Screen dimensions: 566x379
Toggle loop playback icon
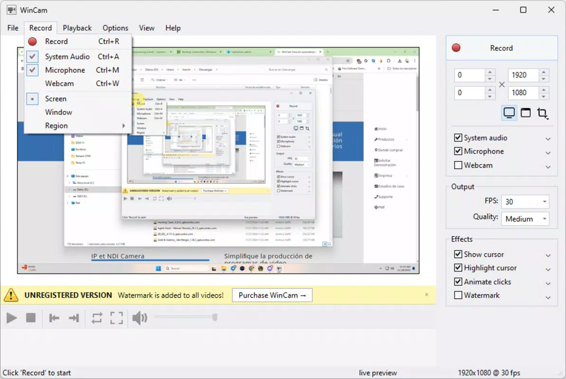tap(97, 318)
